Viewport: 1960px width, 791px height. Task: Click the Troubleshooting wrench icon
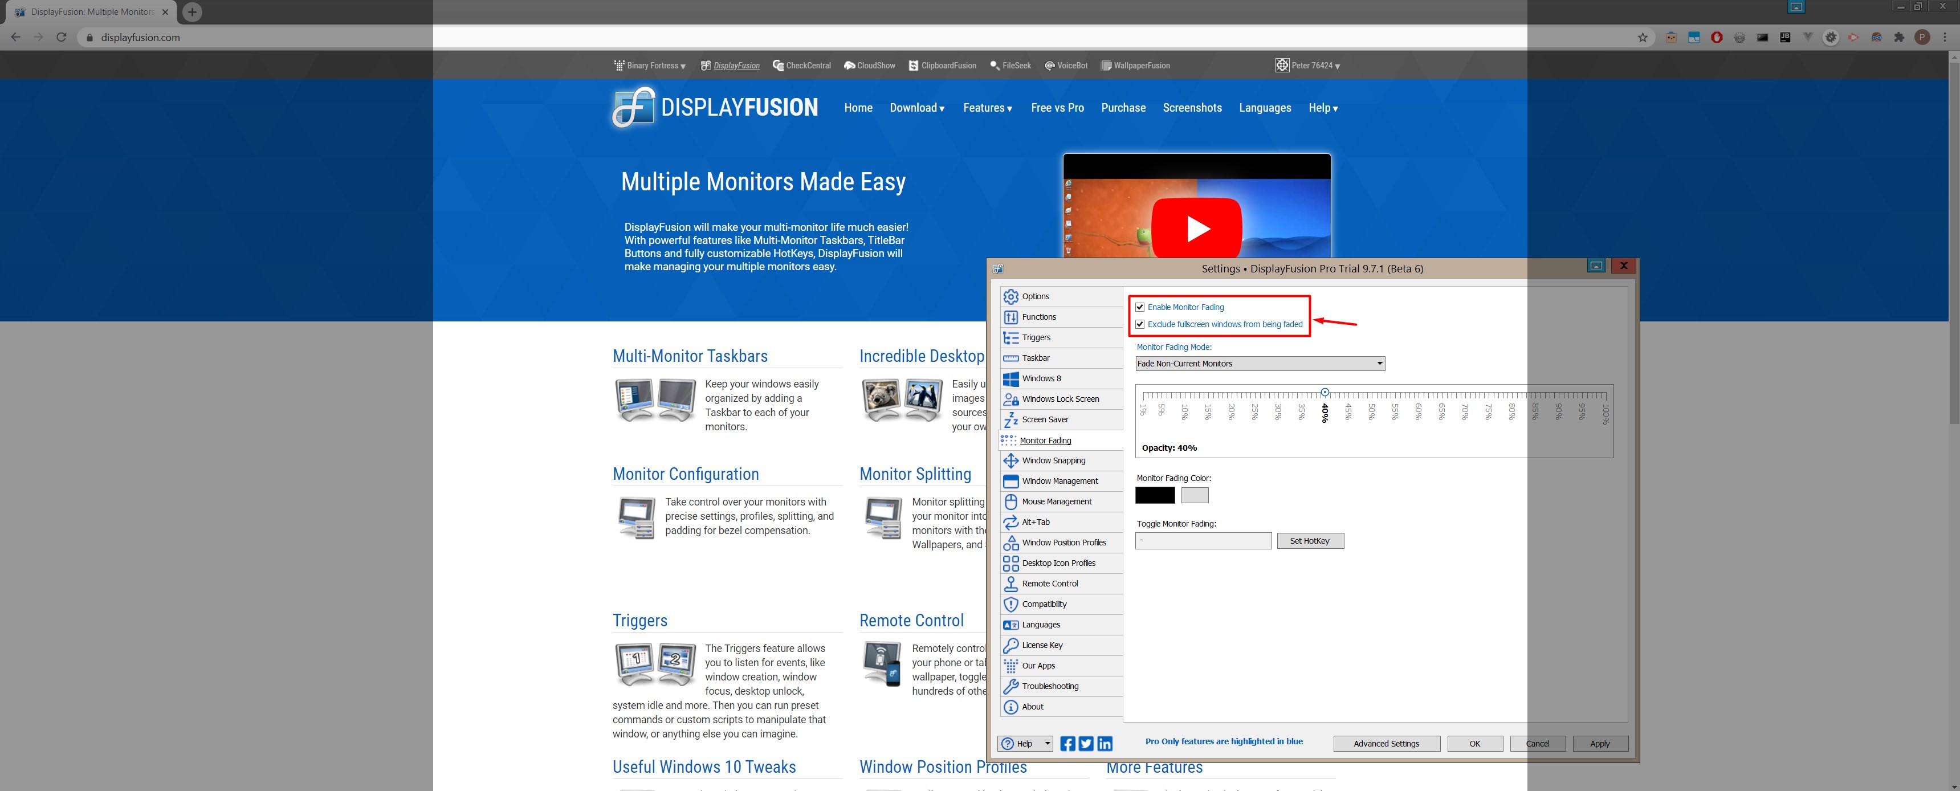(1010, 686)
